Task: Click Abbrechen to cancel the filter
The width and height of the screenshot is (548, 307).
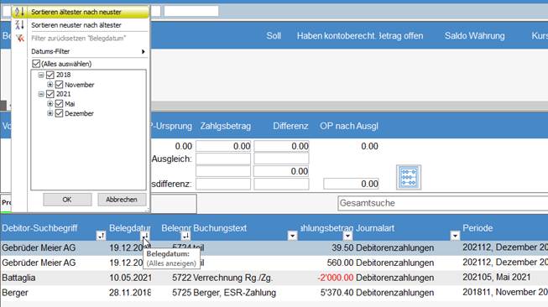Action: point(122,200)
